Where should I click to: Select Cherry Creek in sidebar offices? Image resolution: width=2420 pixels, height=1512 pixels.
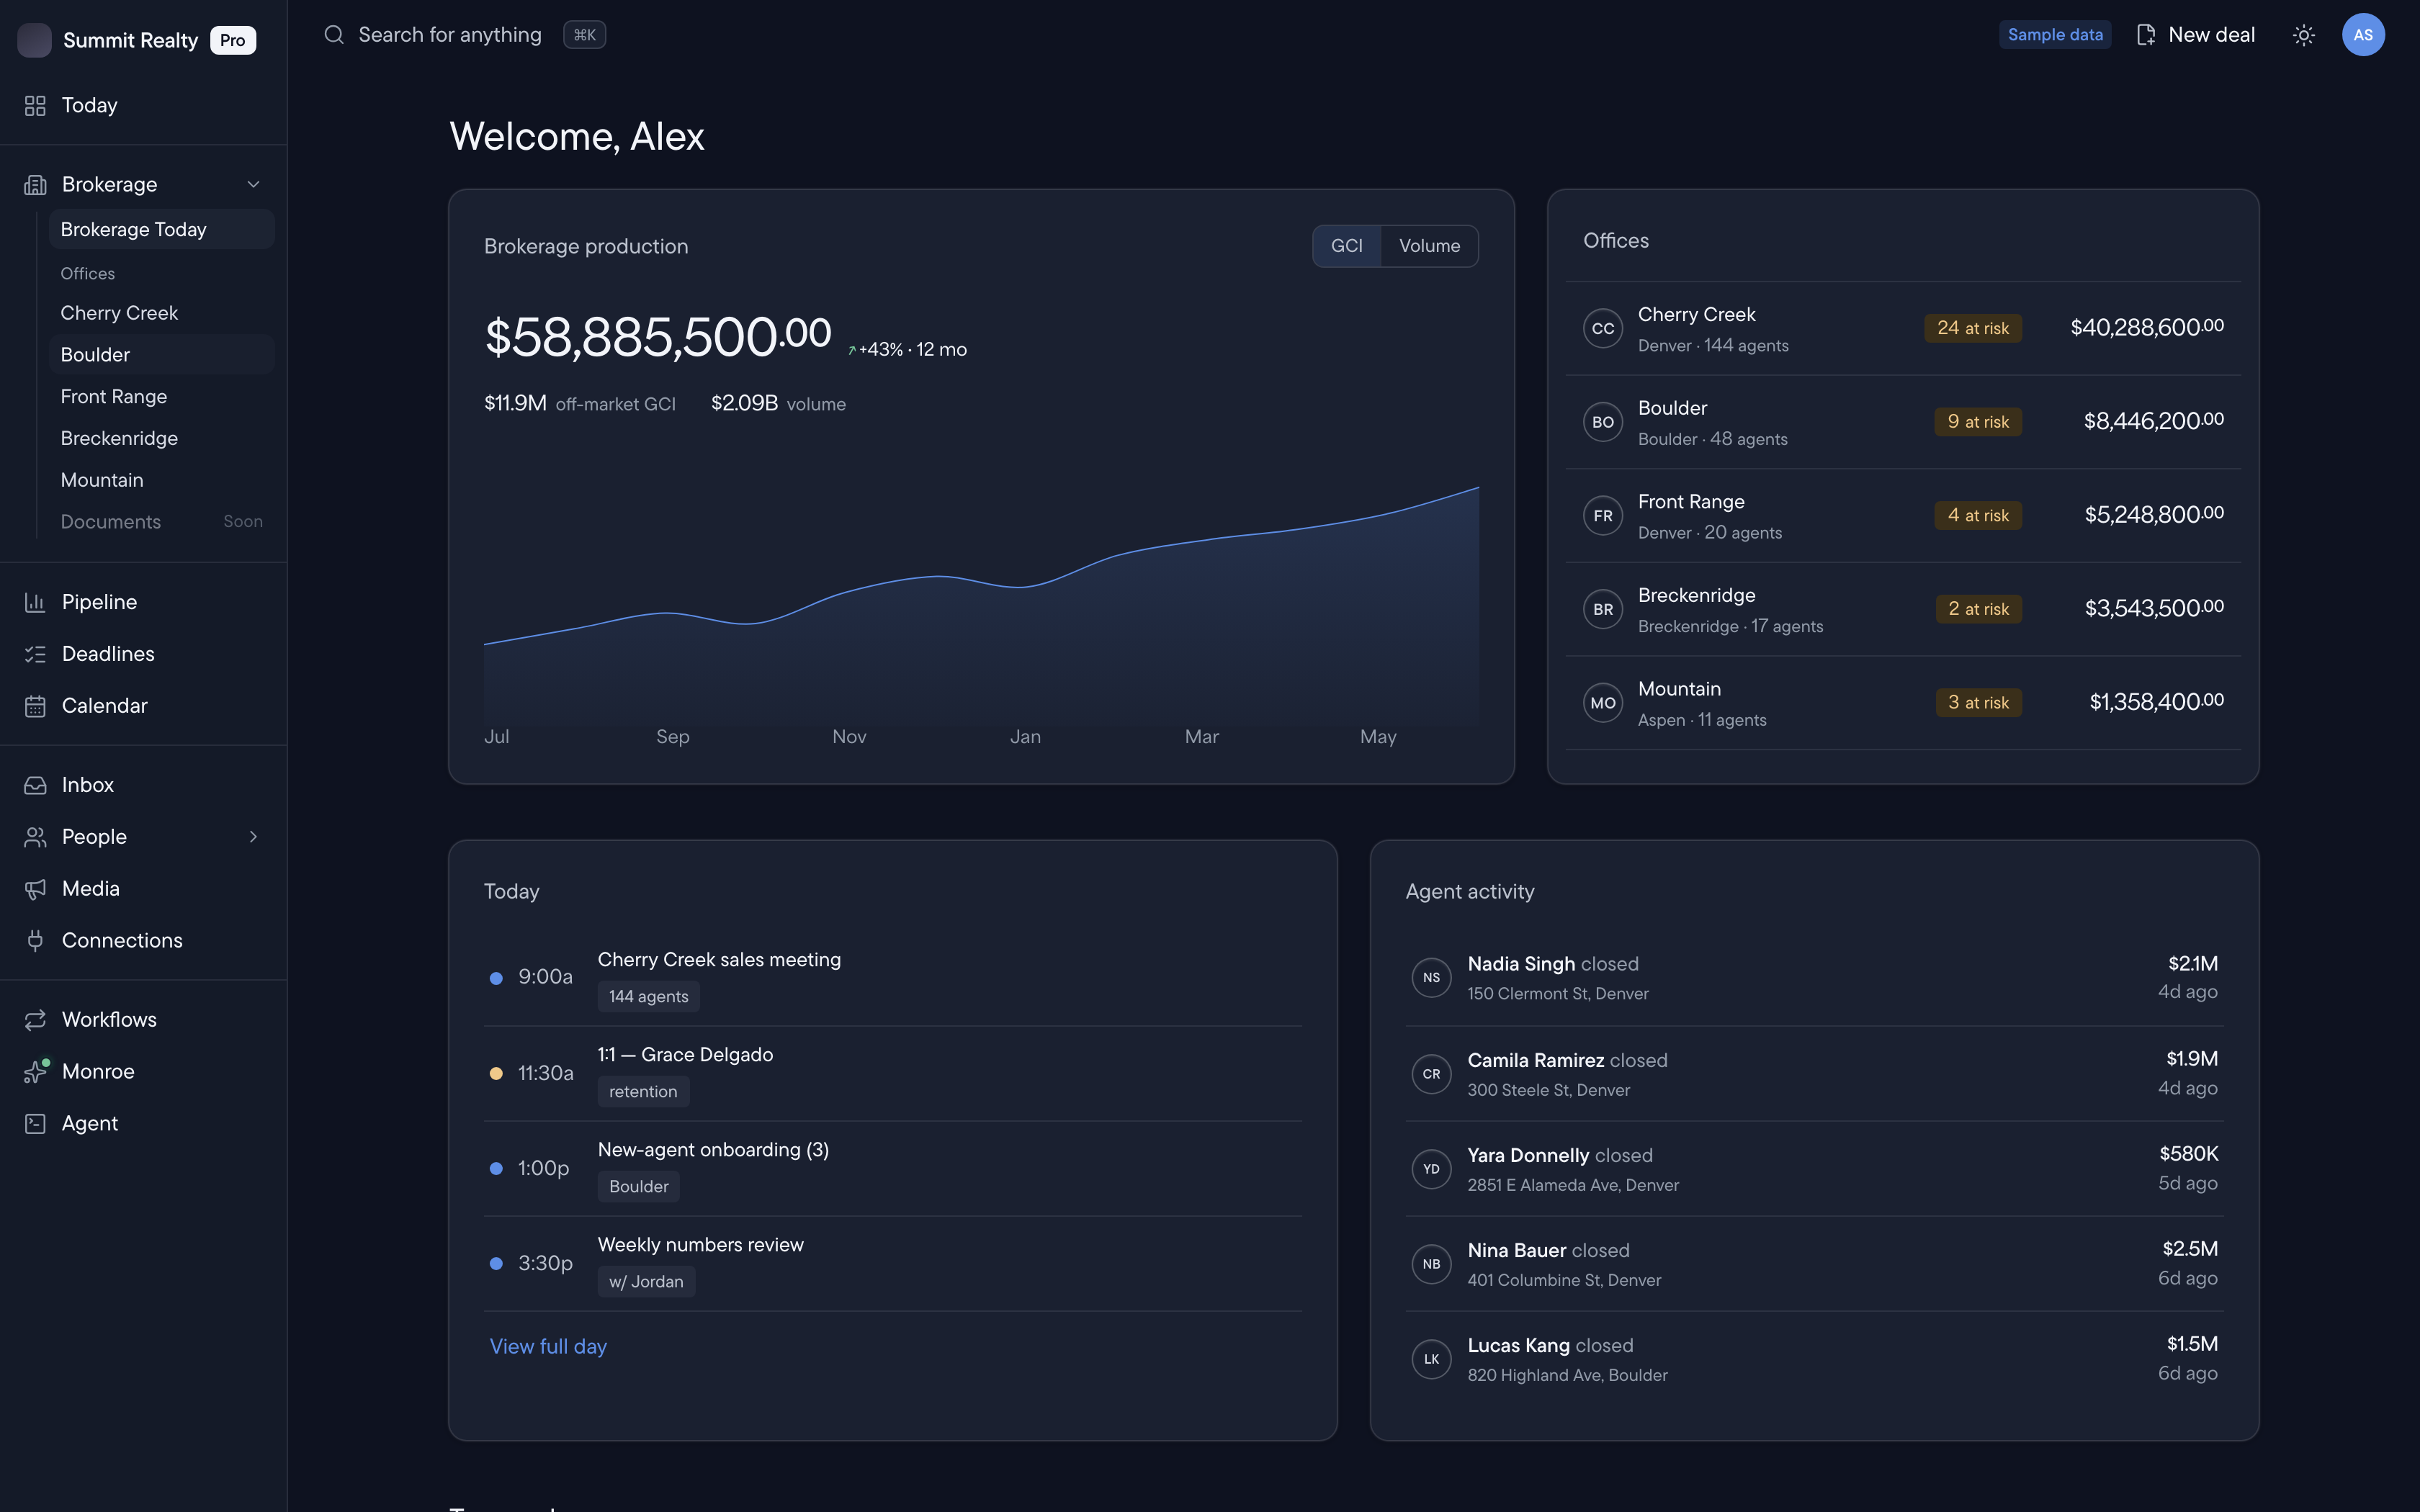tap(161, 313)
